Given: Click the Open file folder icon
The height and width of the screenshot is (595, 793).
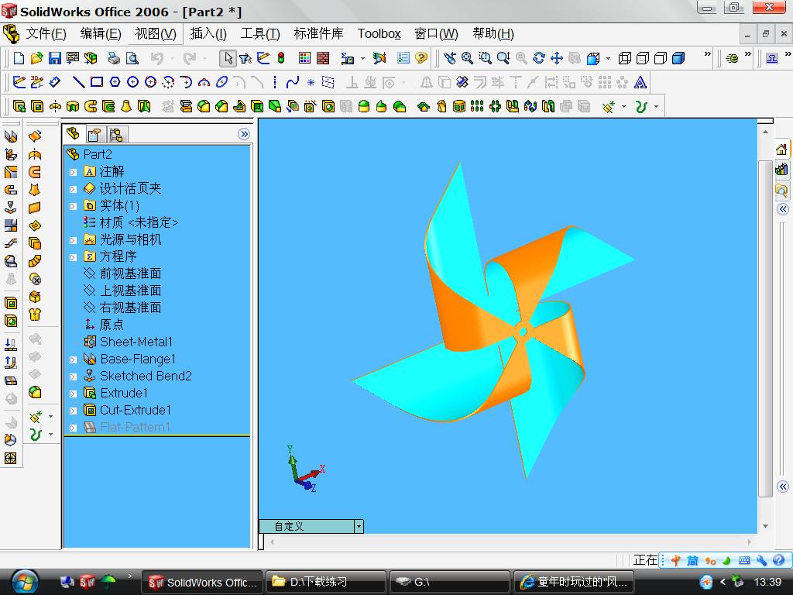Looking at the screenshot, I should click(36, 58).
